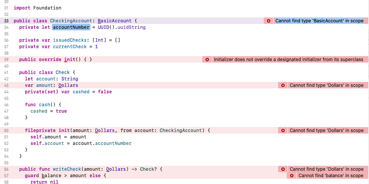Open line 56 'Cannot find type Dollars' message
Screen dimensions: 369x184
[x=327, y=169]
